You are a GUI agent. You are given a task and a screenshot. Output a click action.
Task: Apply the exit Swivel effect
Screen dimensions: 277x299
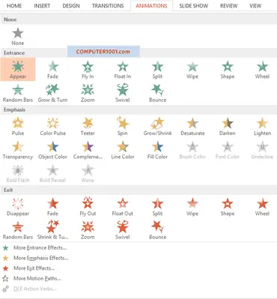pyautogui.click(x=123, y=231)
